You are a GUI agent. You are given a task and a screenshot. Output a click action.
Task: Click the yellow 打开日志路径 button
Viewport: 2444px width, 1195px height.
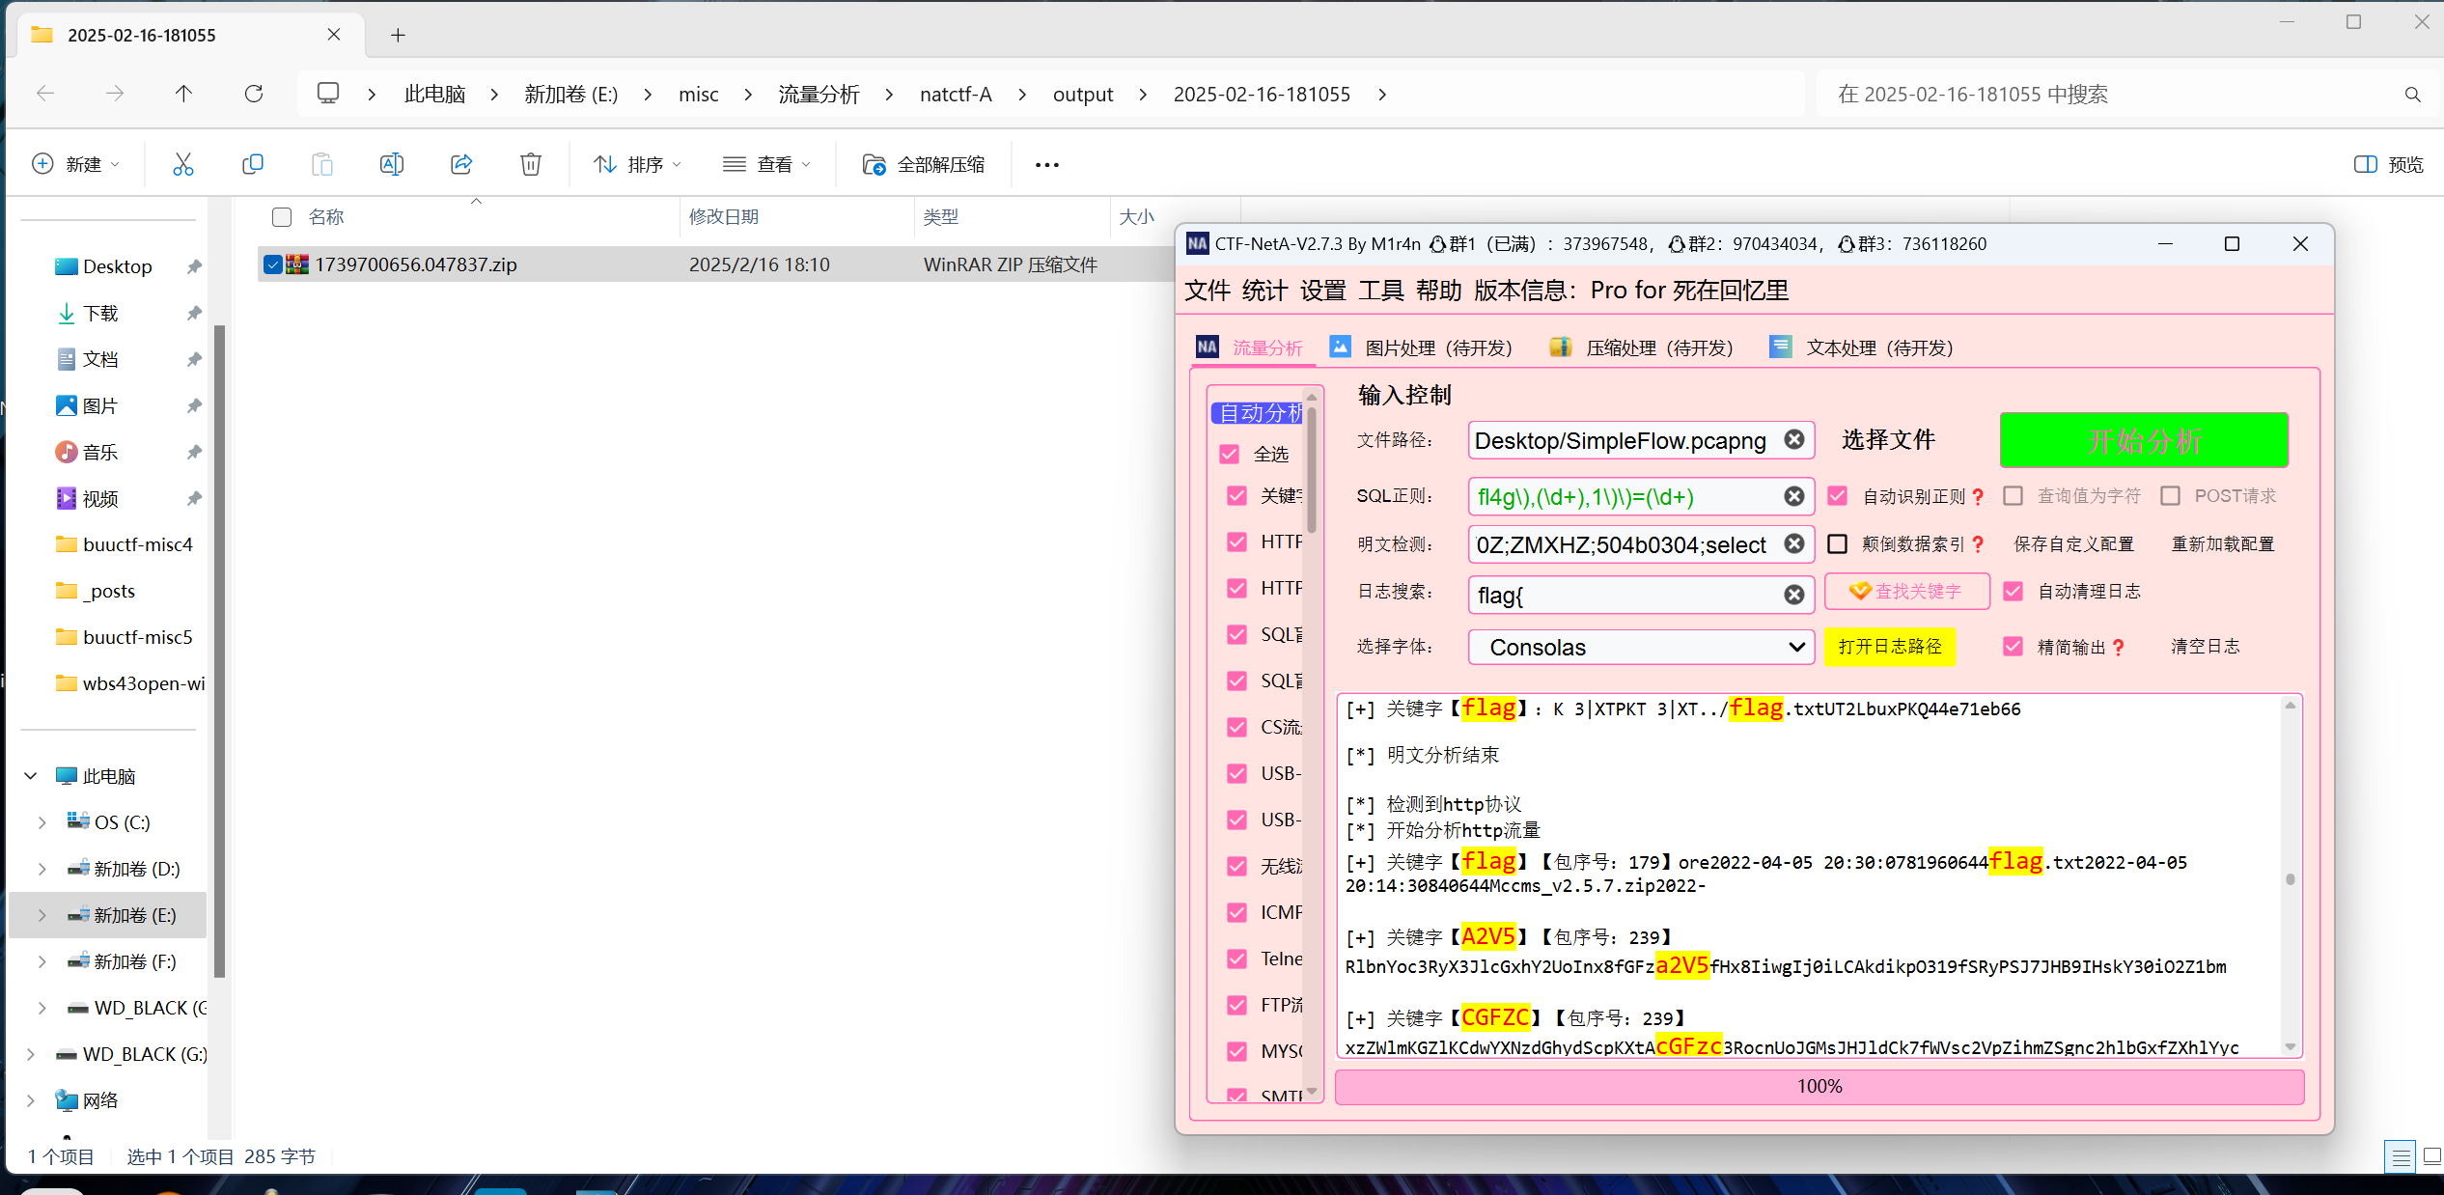click(1890, 647)
